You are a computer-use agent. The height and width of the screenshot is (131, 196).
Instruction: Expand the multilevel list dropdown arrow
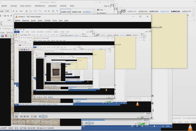coord(42,11)
